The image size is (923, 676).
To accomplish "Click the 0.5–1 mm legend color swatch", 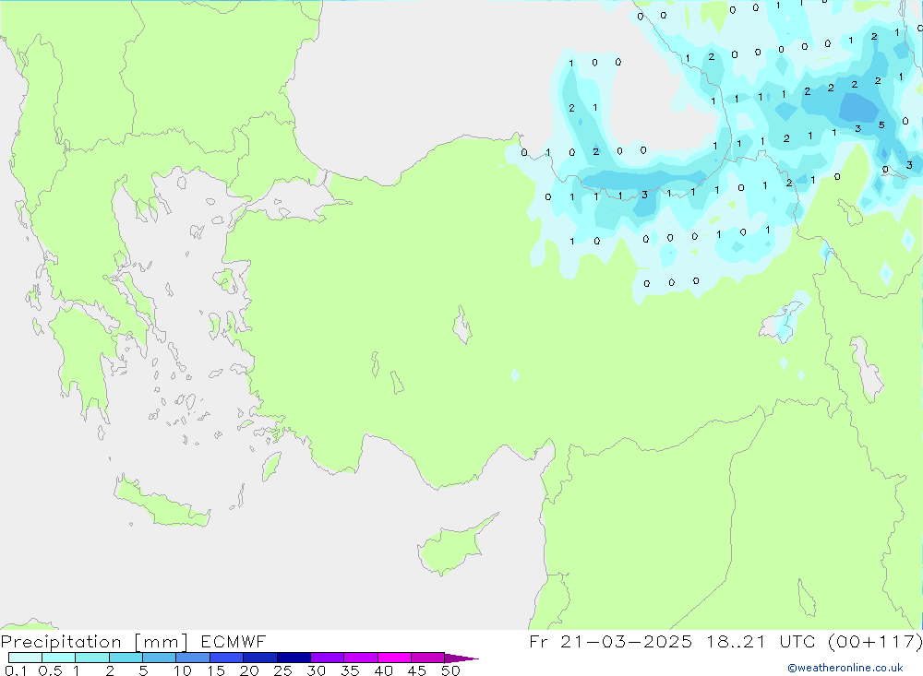I will (59, 658).
